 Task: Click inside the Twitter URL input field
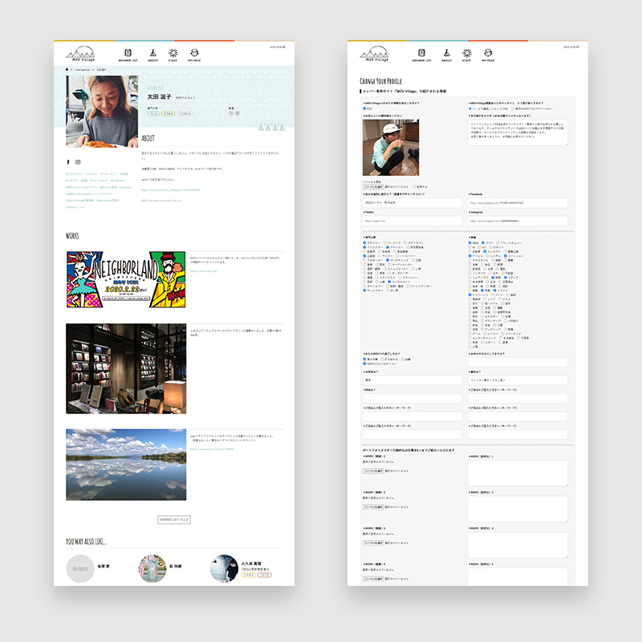[x=412, y=219]
